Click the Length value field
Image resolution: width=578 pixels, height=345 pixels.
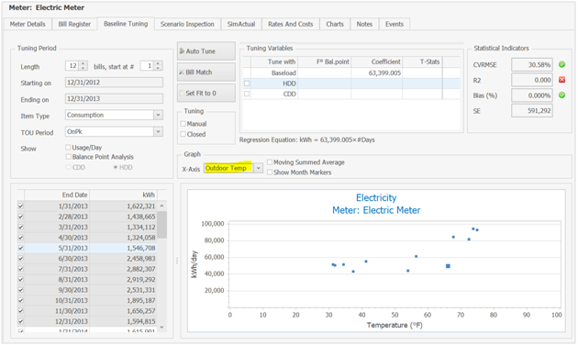pos(72,66)
